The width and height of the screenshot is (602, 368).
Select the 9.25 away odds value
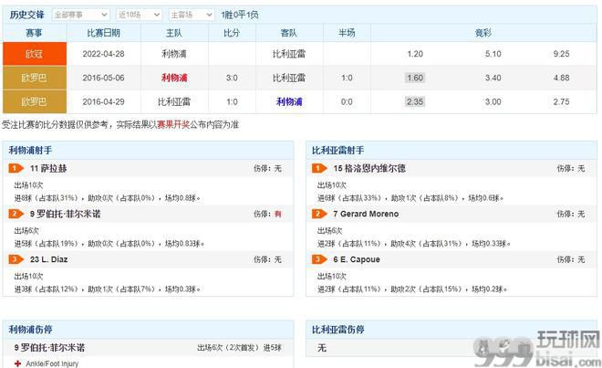(561, 54)
